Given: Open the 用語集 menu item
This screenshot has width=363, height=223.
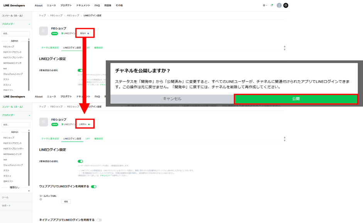Looking at the screenshot, I should [x=108, y=5].
